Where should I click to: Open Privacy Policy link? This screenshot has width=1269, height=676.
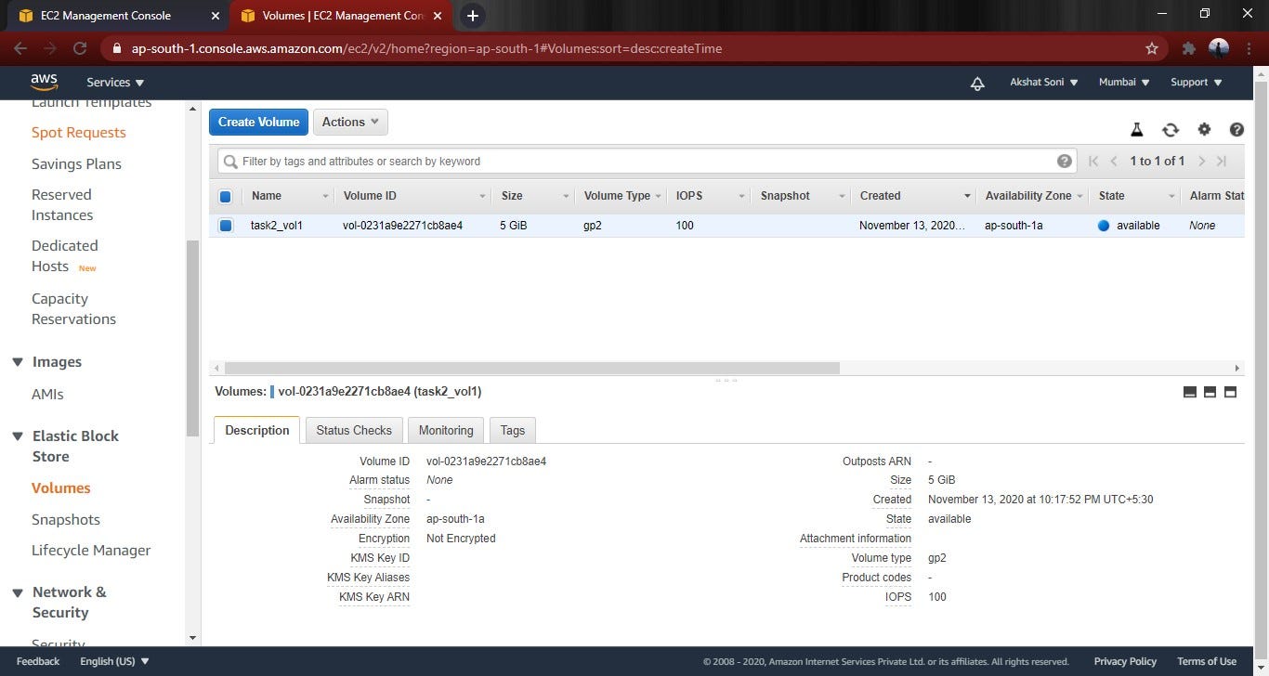coord(1125,661)
